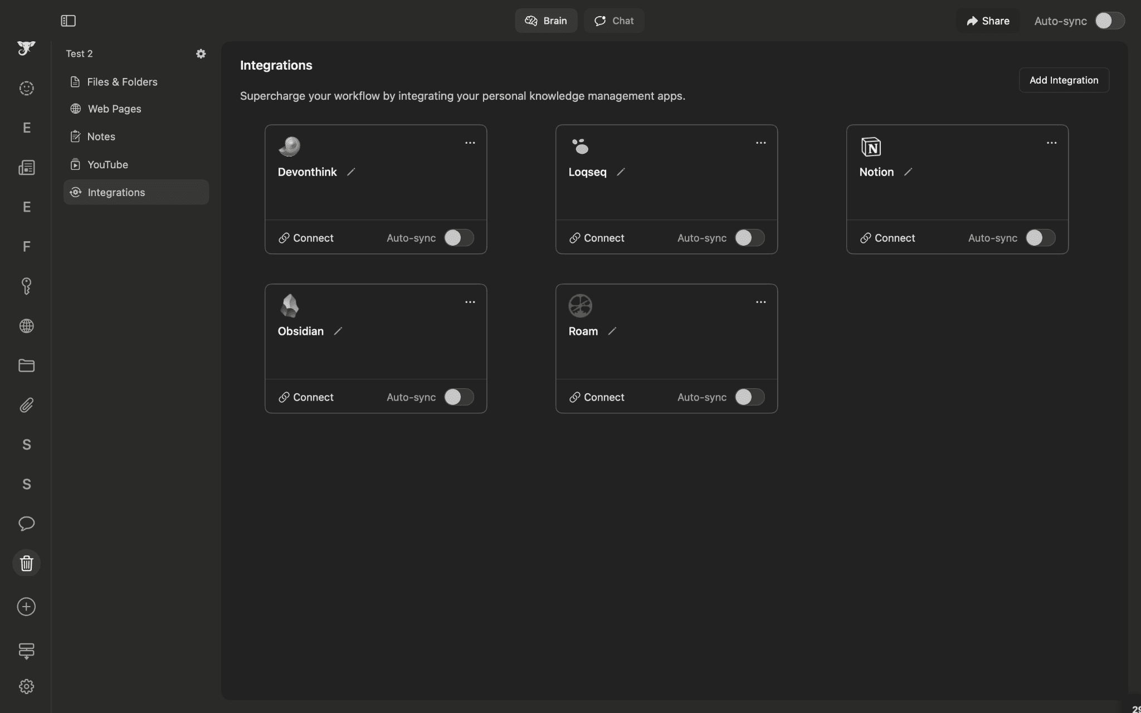Connect the Devonthink integration

coord(305,238)
